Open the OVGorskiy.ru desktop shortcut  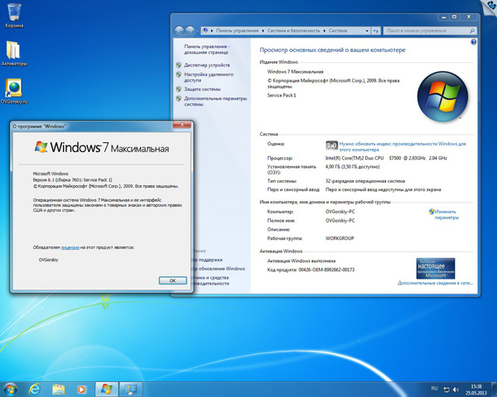pos(14,91)
